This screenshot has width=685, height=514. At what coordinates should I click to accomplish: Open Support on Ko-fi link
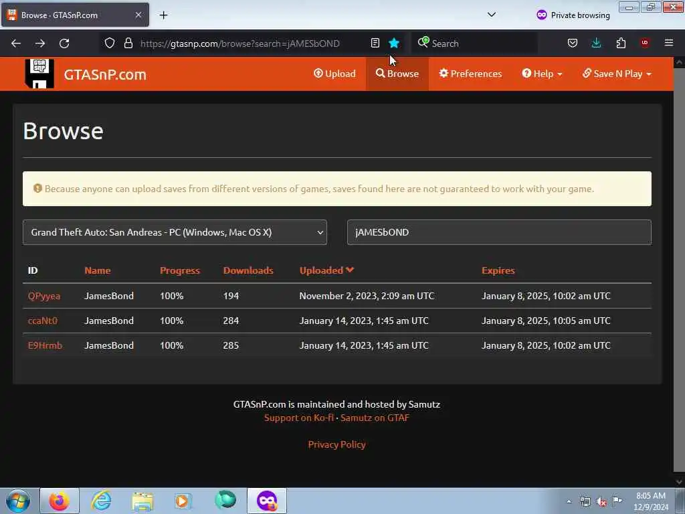299,418
